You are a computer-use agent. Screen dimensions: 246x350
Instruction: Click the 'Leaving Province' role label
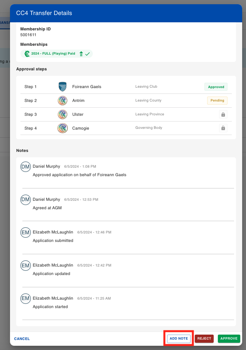point(150,114)
